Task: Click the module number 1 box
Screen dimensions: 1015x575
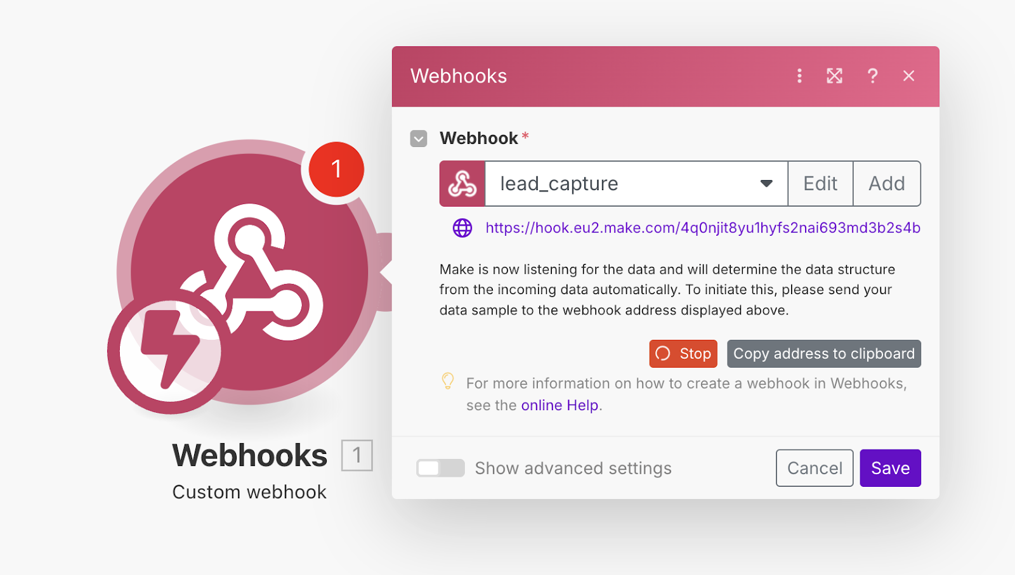Action: click(357, 455)
